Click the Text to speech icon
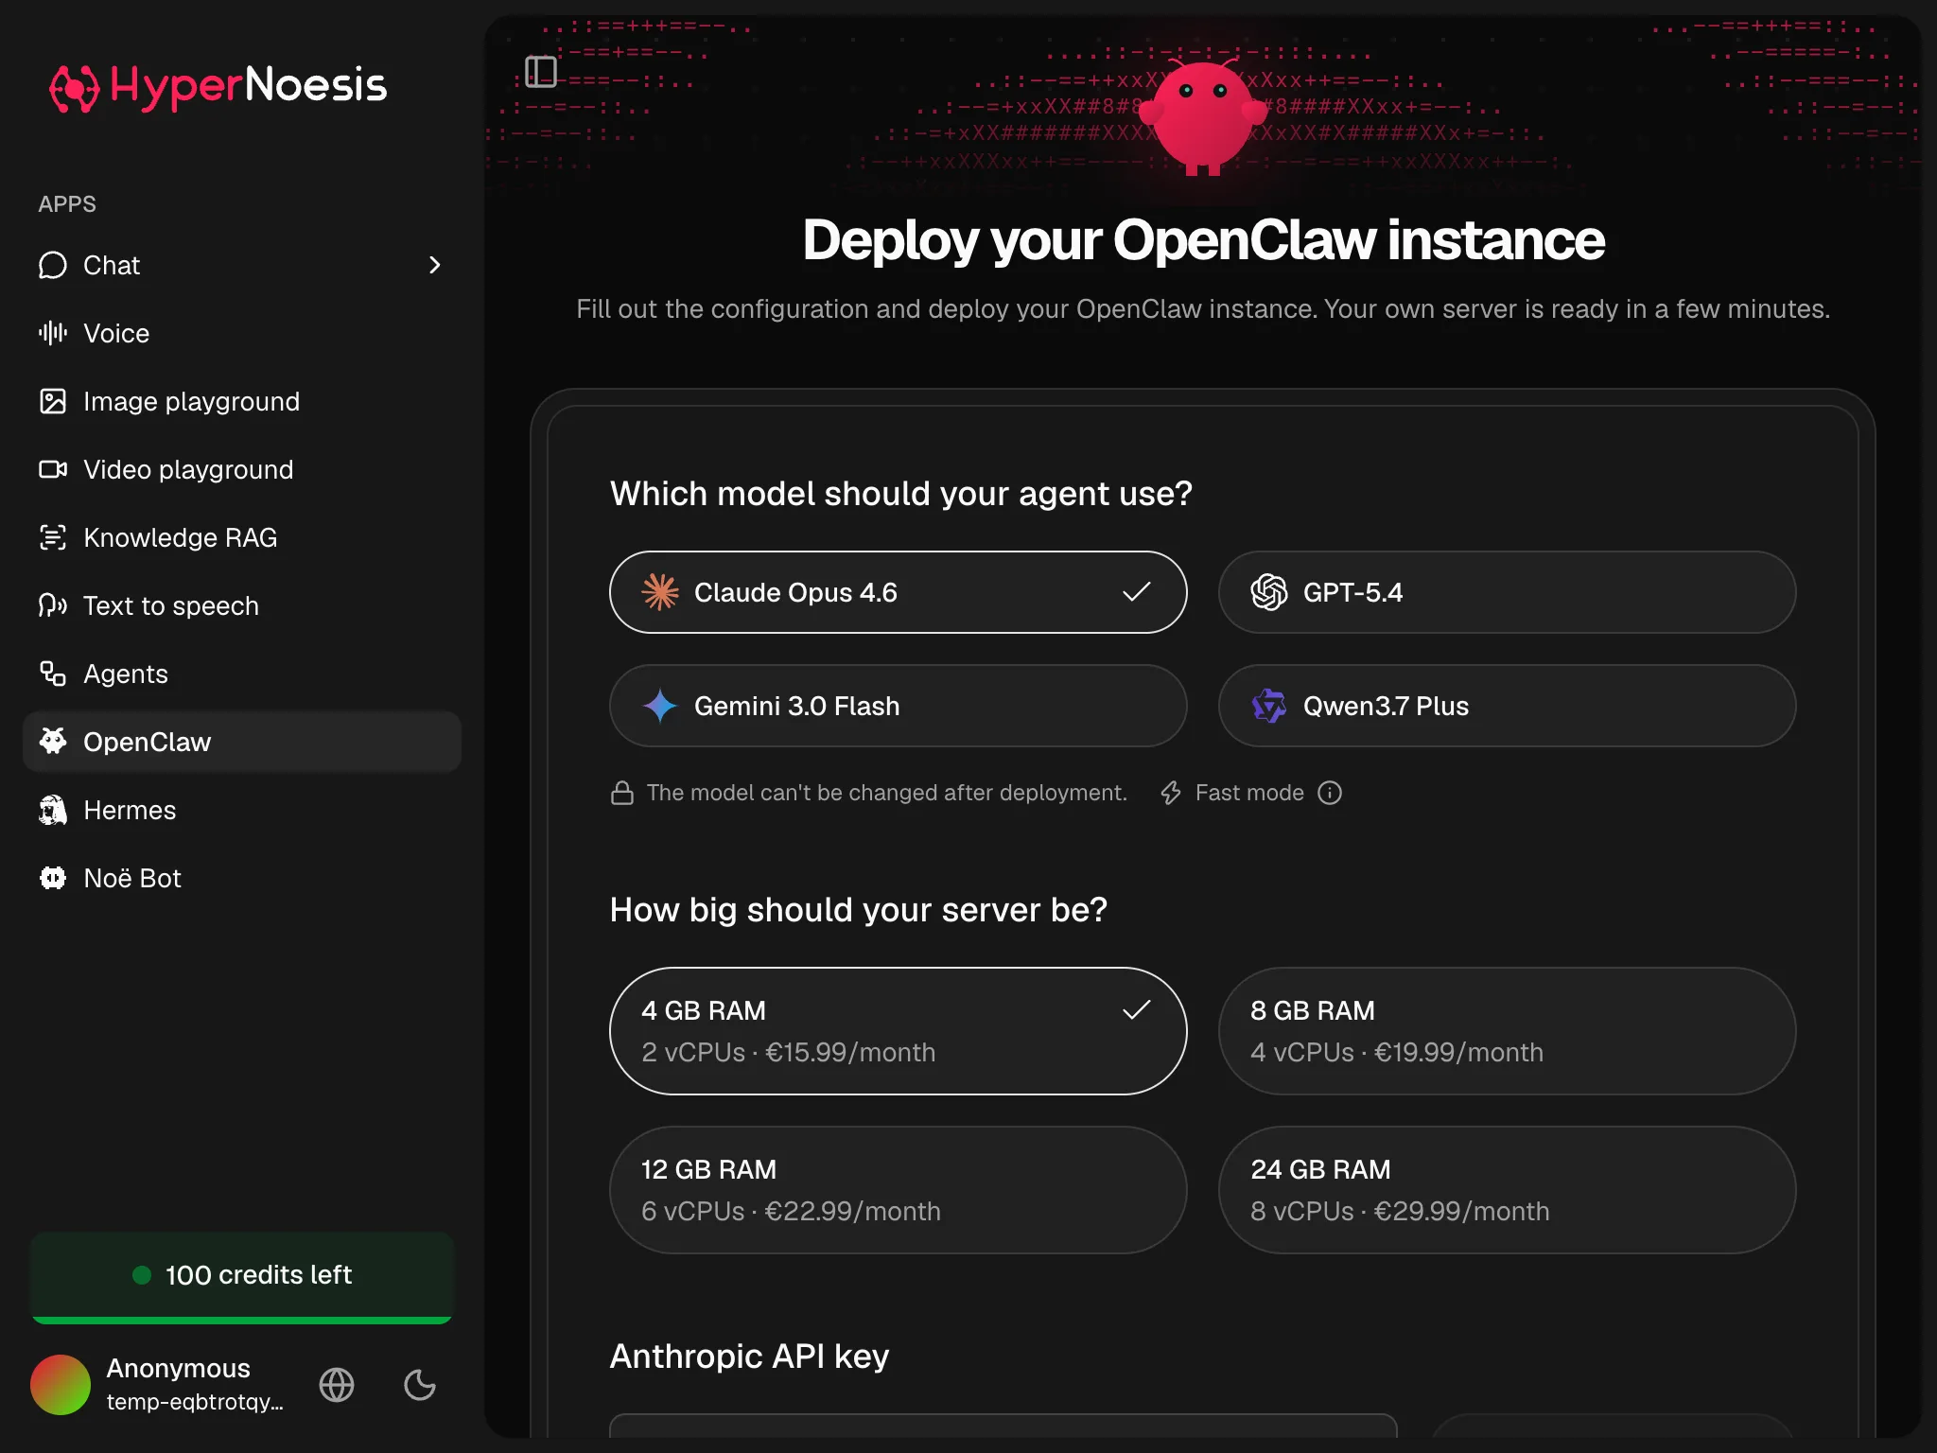 (x=53, y=605)
